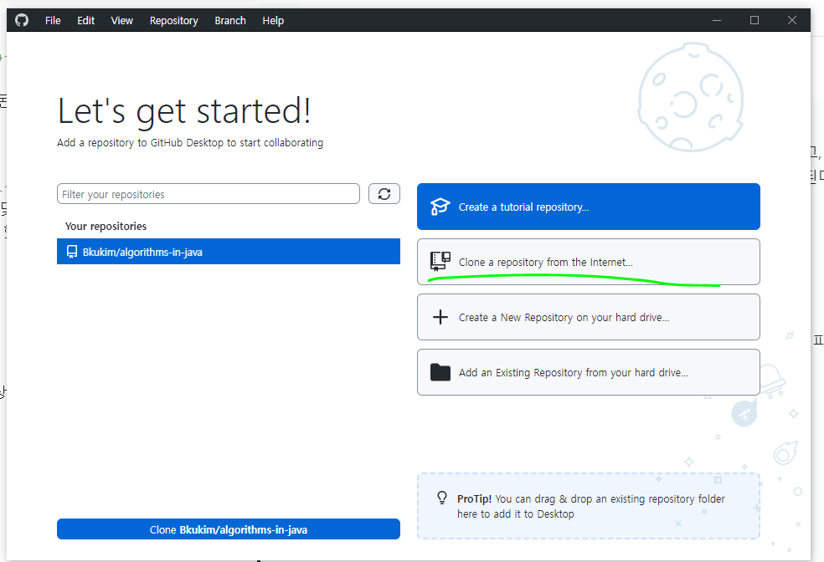
Task: Open the File menu
Action: click(x=53, y=20)
